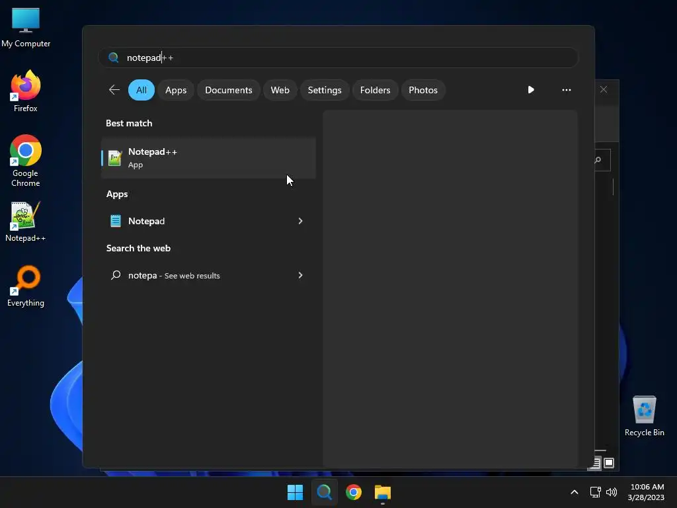
Task: Launch Google Chrome desktop shortcut
Action: click(26, 161)
